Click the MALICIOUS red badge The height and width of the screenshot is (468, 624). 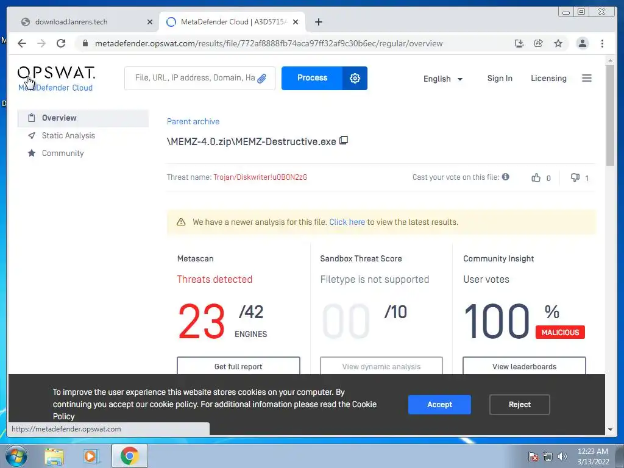tap(560, 332)
